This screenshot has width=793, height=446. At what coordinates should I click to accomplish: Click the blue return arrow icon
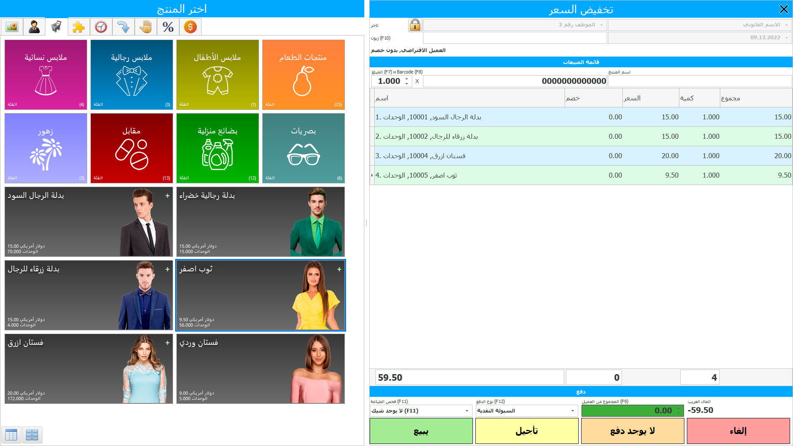pos(123,26)
